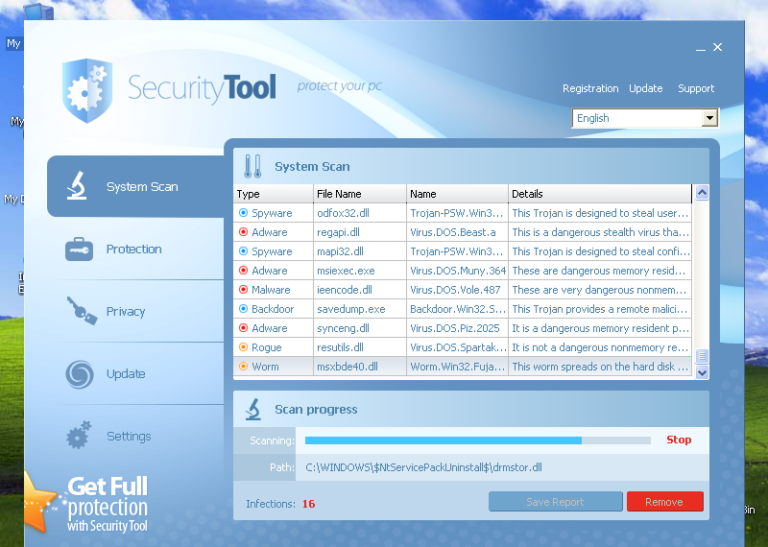Click the Malware type cell

coord(274,290)
